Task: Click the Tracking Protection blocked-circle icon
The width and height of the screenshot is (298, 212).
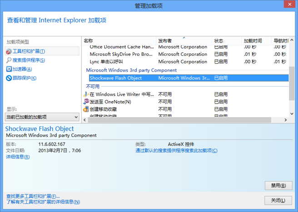Action: coord(9,78)
